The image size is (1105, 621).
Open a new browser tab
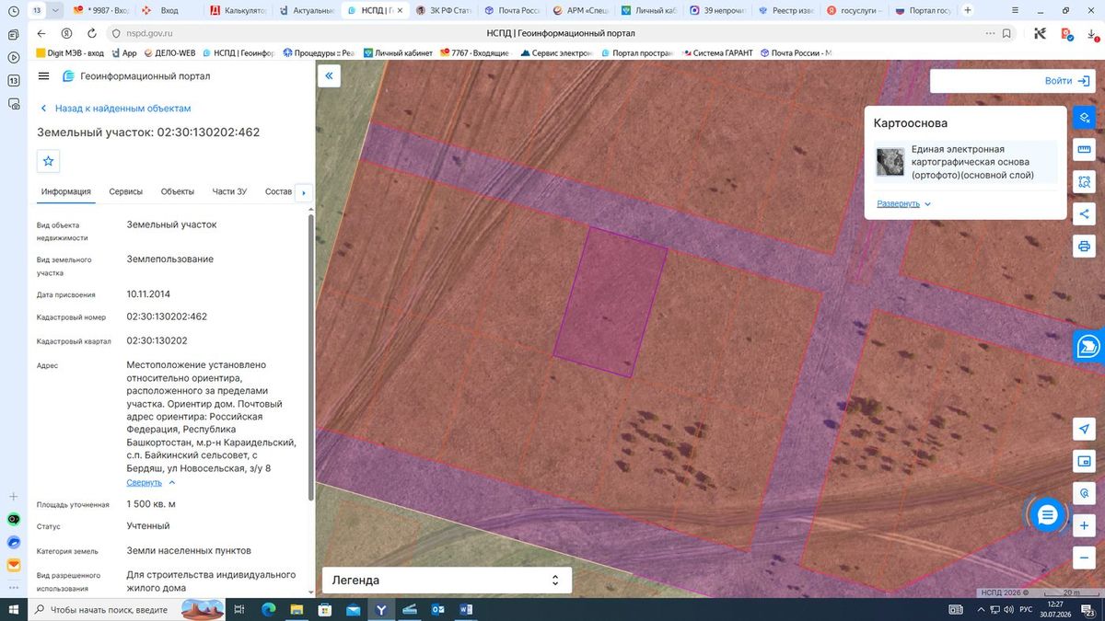pos(966,10)
